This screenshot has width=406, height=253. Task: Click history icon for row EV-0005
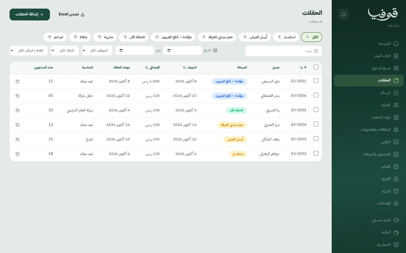click(x=18, y=111)
